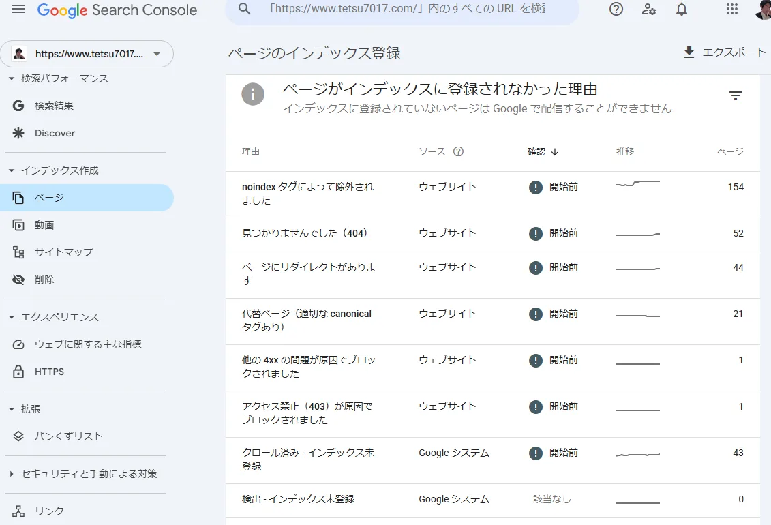Open users and settings icon

(648, 10)
